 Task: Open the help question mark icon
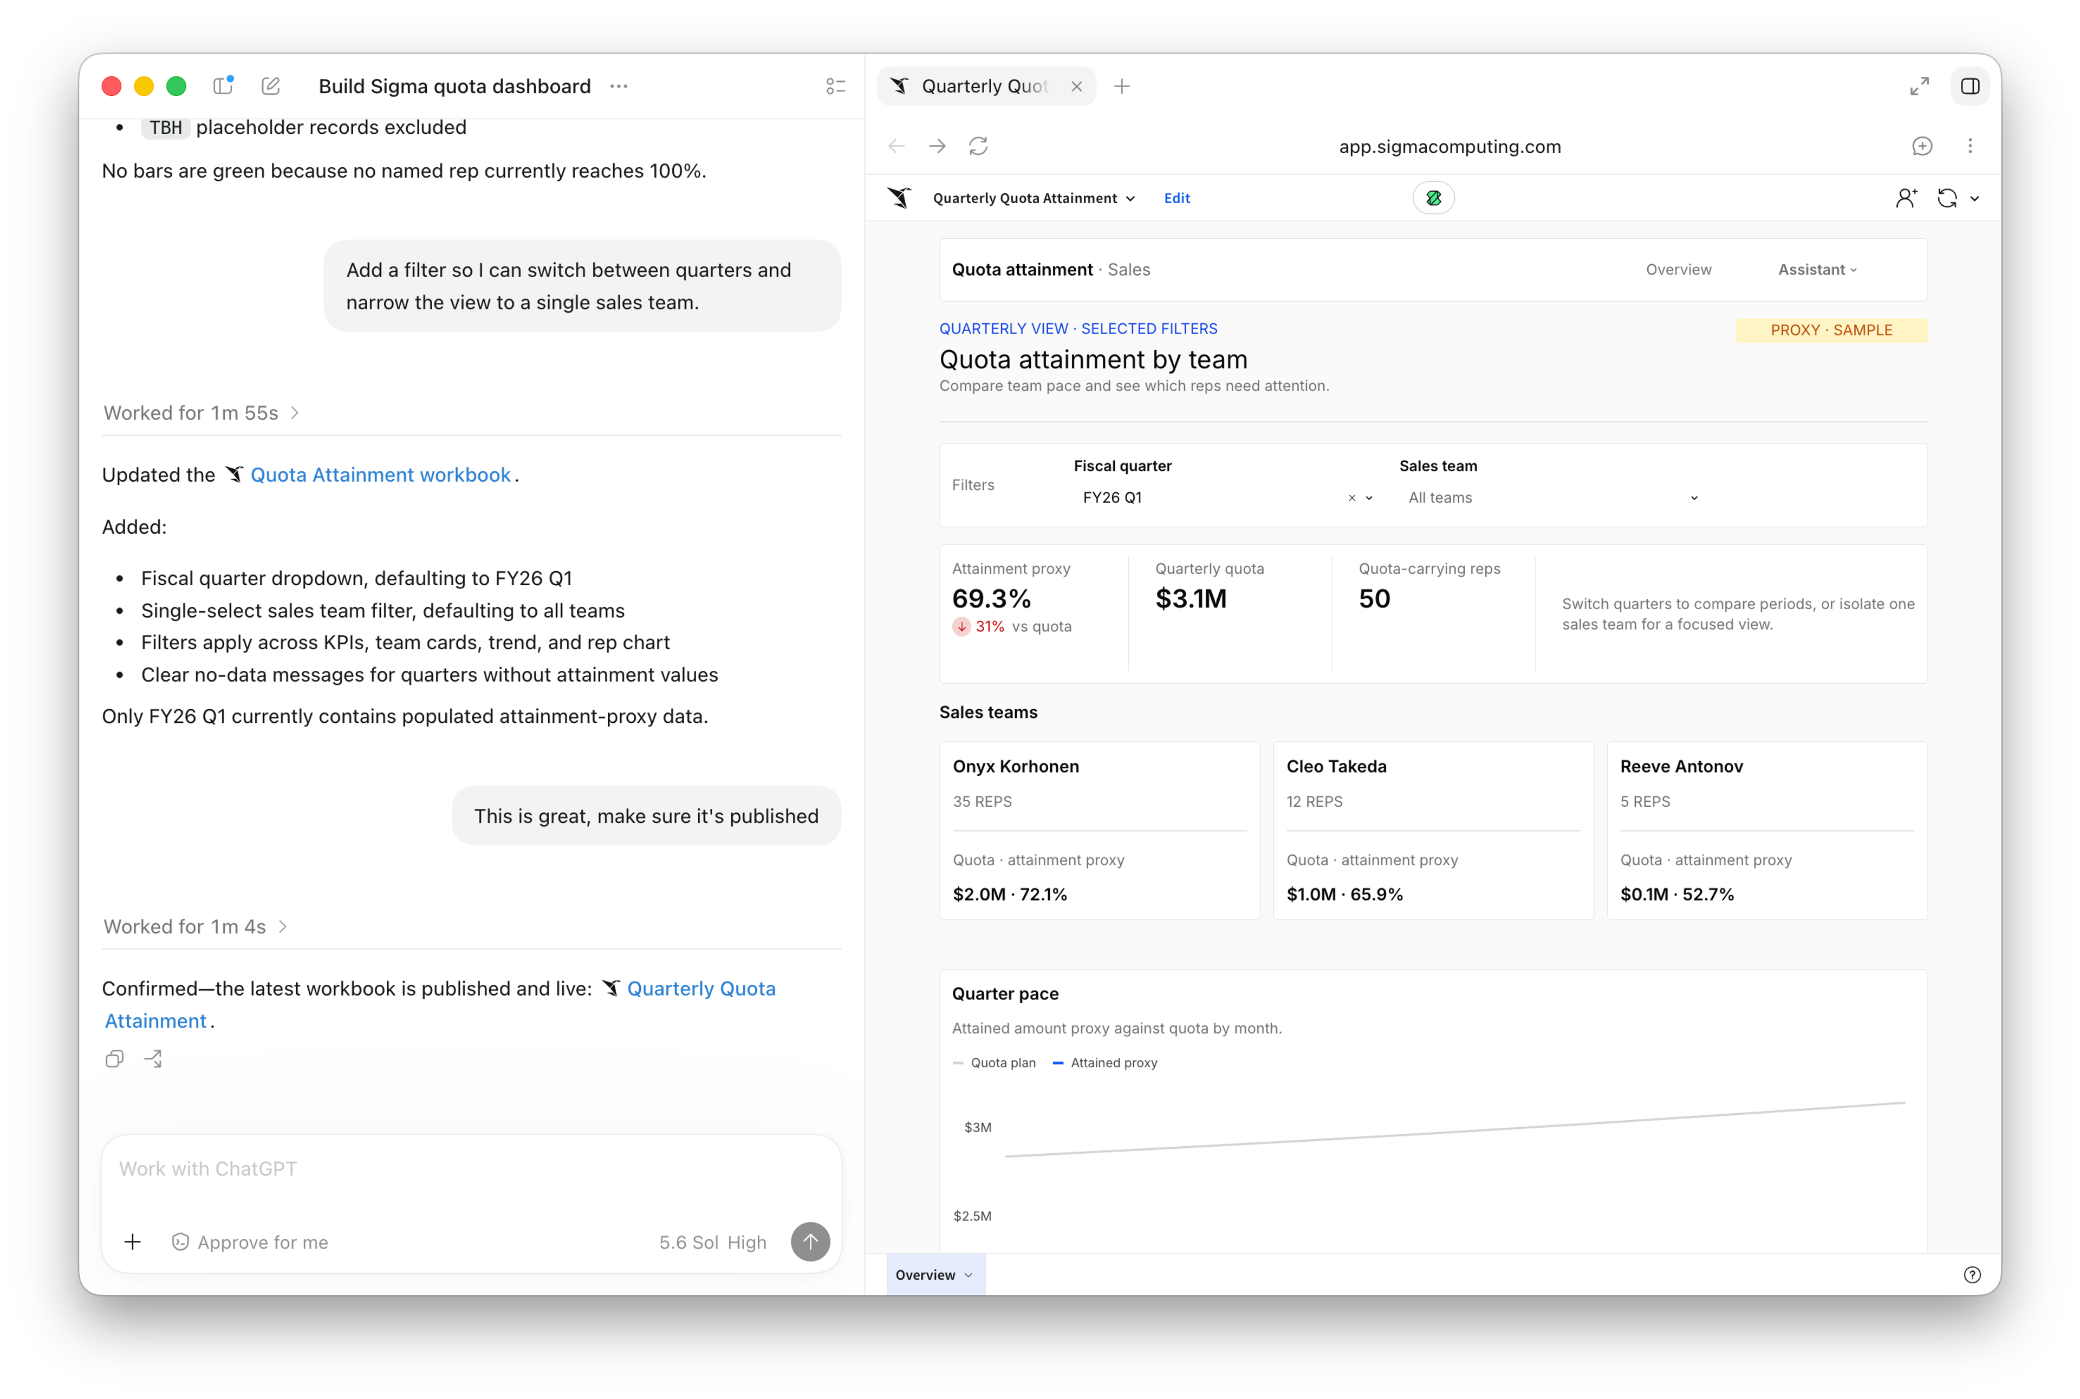click(x=1972, y=1274)
